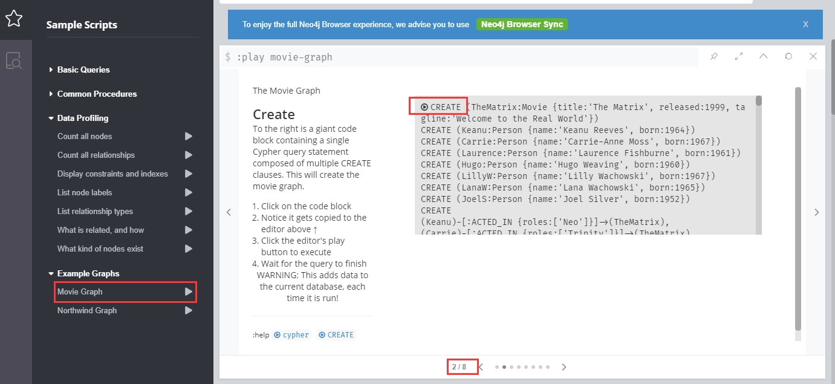Collapse the Data Profiling section

(x=82, y=118)
